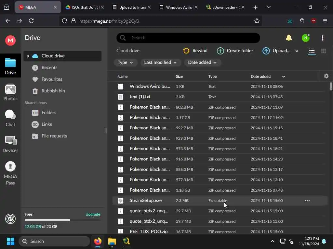Screen dimensions: 333x249
Task: Open Favourites in Drive panel
Action: pos(62,79)
